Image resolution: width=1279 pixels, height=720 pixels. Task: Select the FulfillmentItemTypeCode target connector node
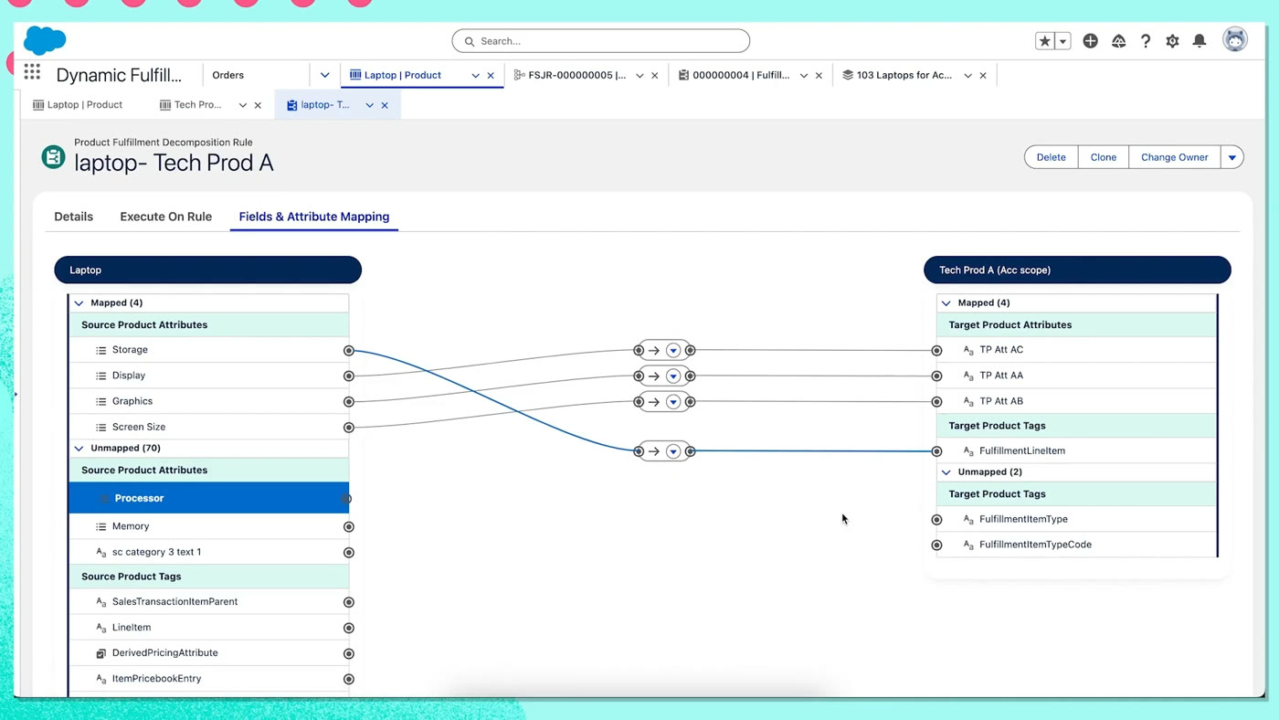click(x=936, y=545)
